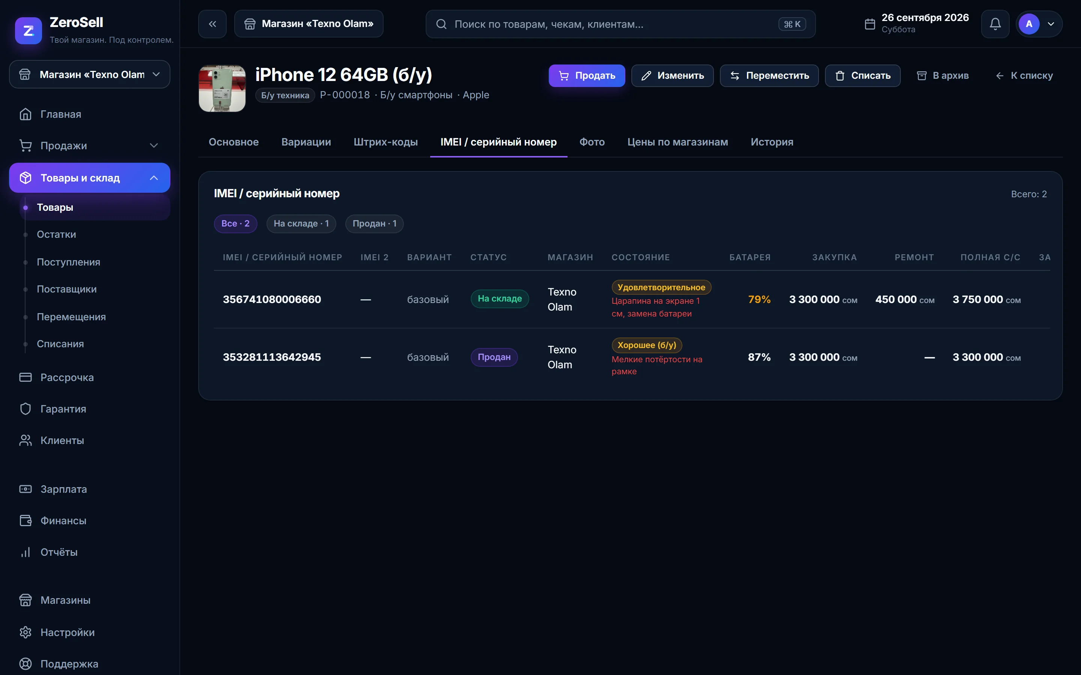
Task: Click the Б/у техника category tag
Action: 285,95
